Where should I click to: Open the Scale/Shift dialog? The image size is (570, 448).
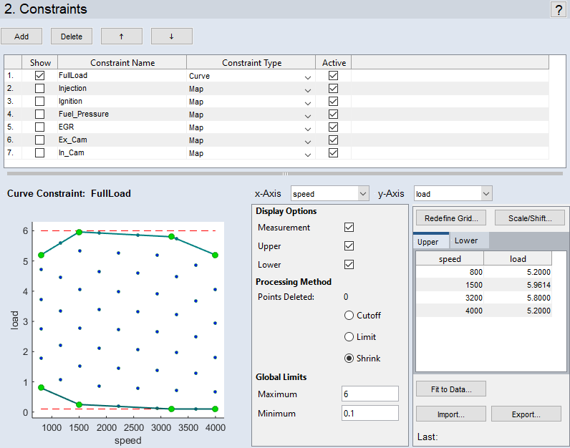click(x=529, y=218)
